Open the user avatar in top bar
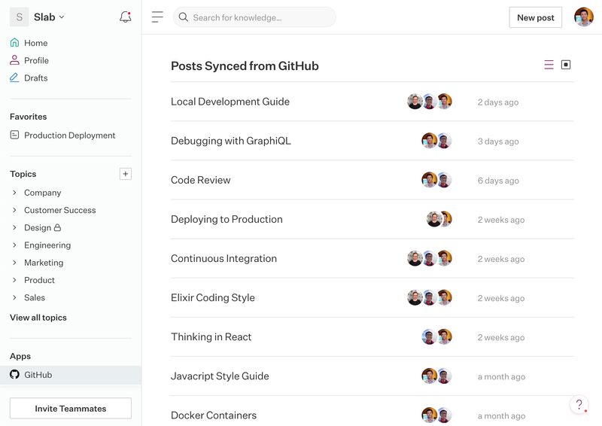Screen dimensions: 602x426 [x=583, y=17]
